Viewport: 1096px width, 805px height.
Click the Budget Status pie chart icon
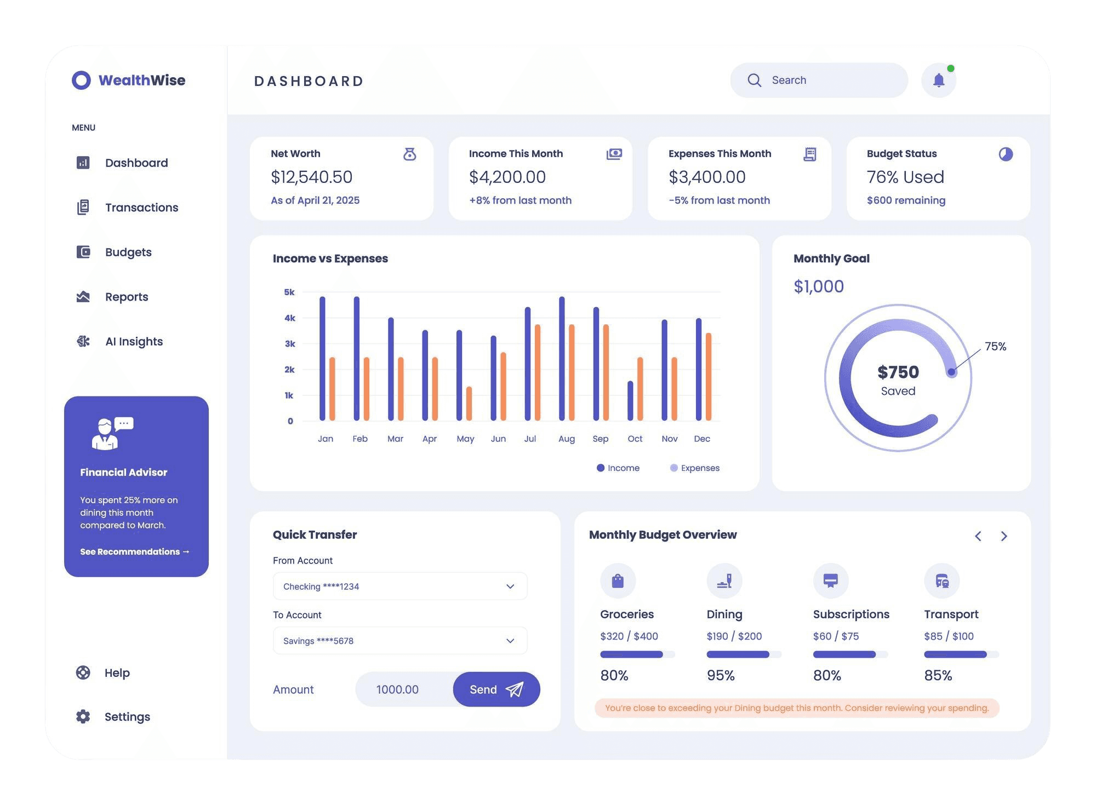1006,154
